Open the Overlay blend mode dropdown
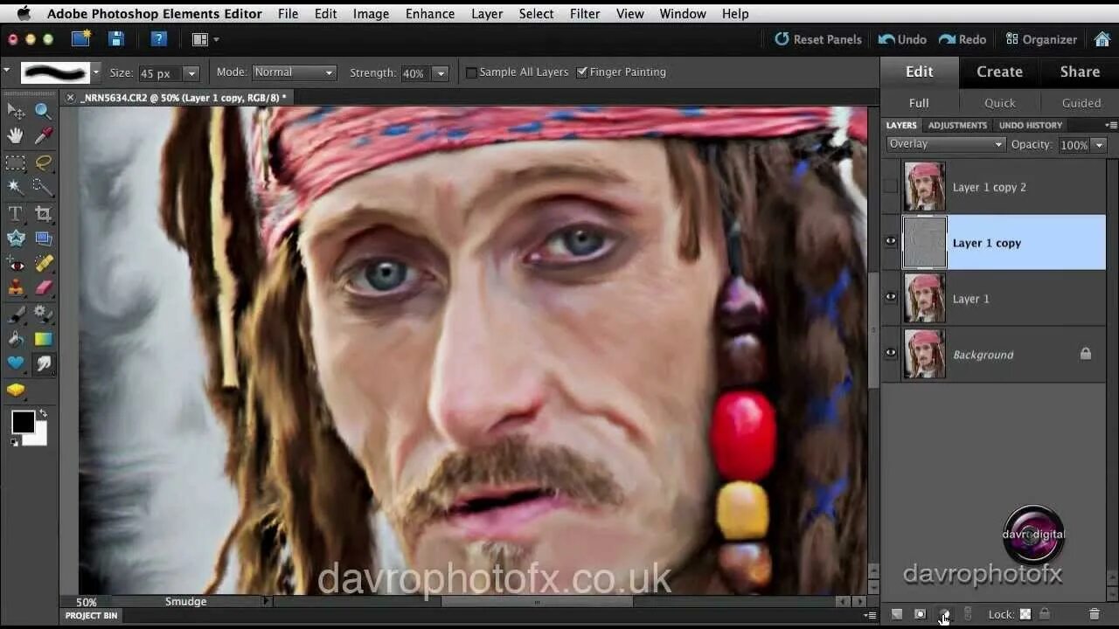Screen dimensions: 1119x629 click(946, 144)
